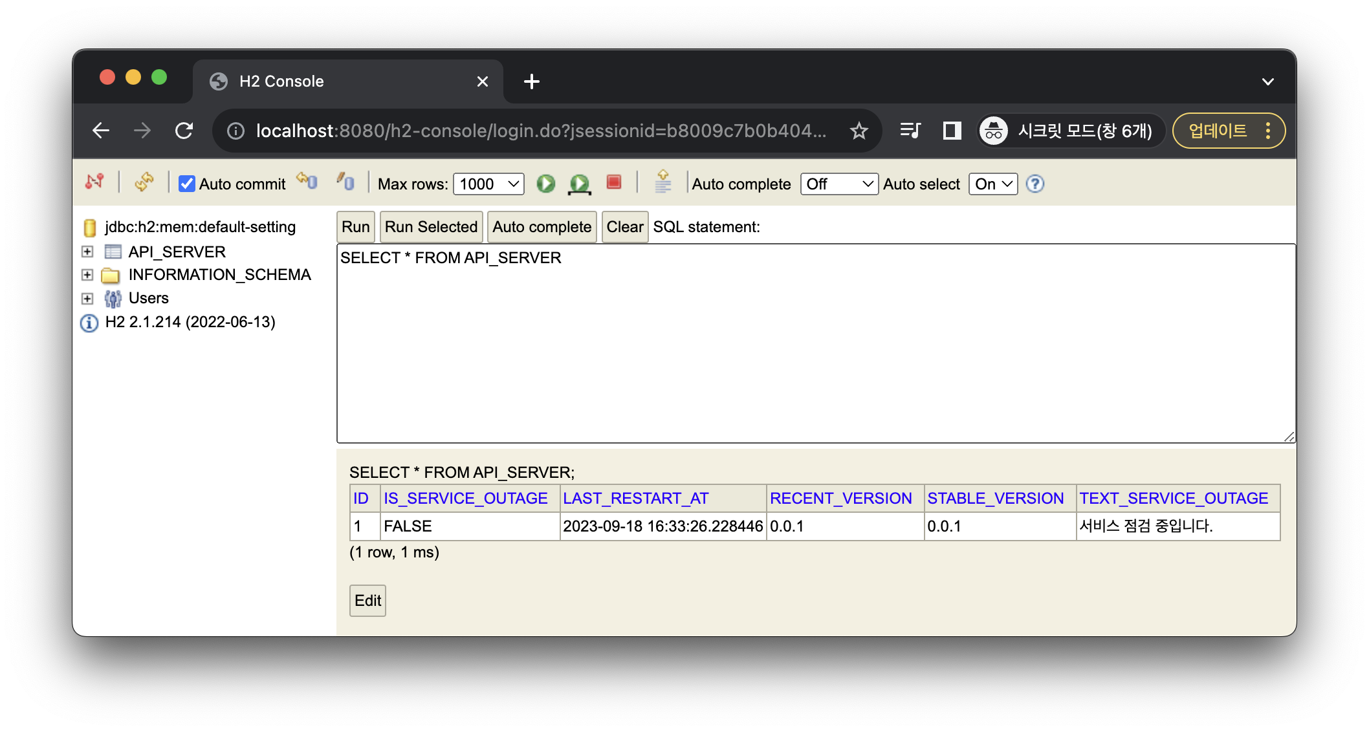Click the SQL text area resize handle
Screen dimensions: 1369x732
point(1289,436)
